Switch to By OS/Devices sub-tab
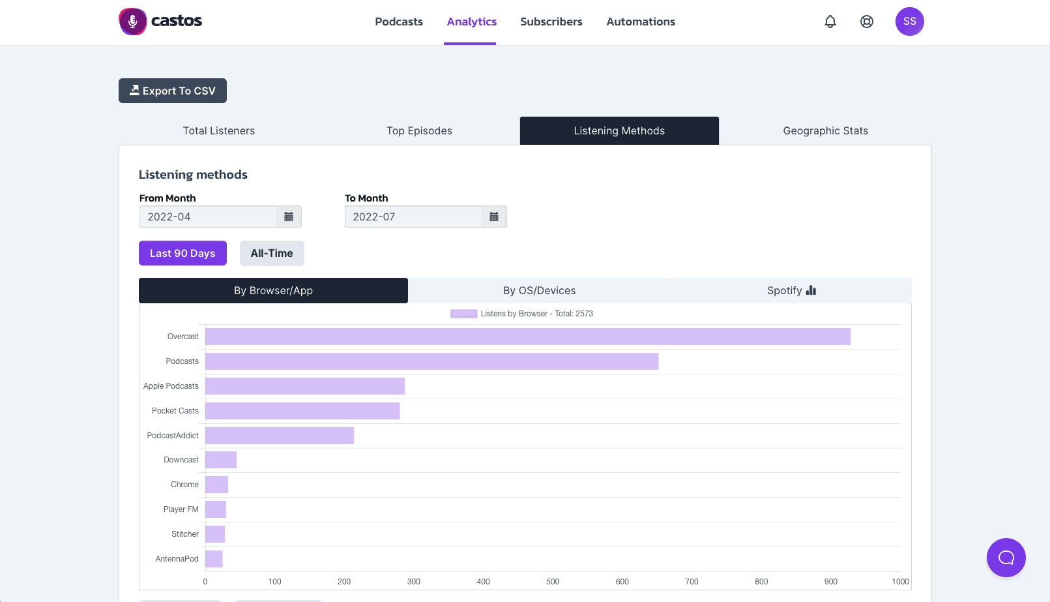The width and height of the screenshot is (1050, 602). [x=540, y=290]
